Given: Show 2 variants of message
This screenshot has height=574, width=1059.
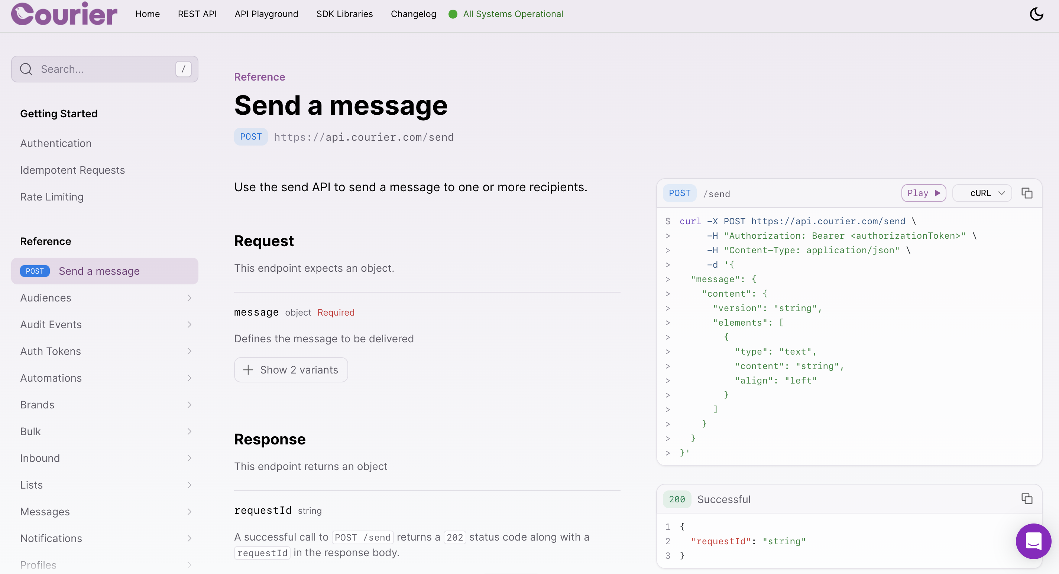Looking at the screenshot, I should [291, 370].
